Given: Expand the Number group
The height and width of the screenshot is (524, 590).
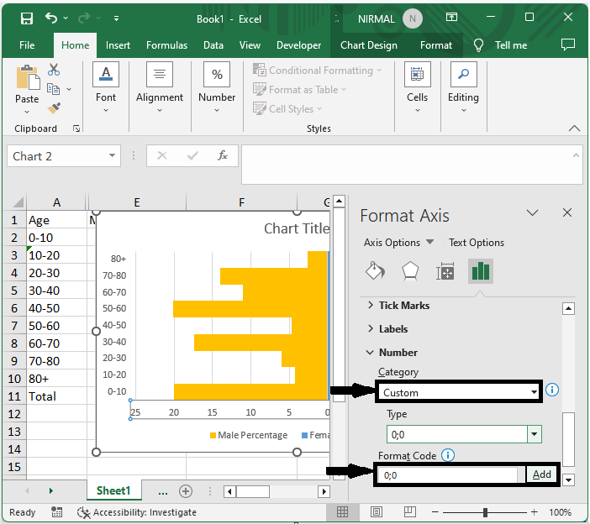Looking at the screenshot, I should 217,87.
